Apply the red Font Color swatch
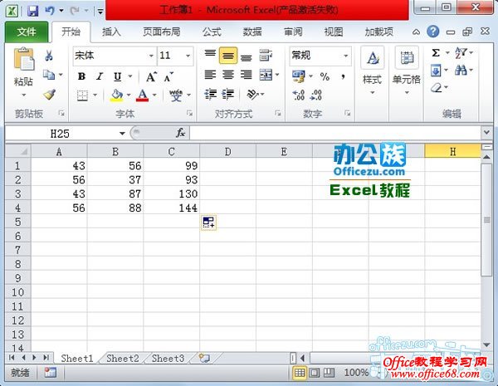Image resolution: width=498 pixels, height=386 pixels. pos(142,95)
